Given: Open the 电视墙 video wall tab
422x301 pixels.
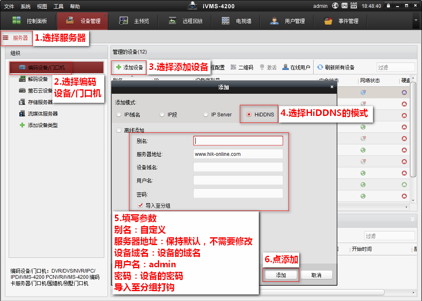Looking at the screenshot, I should [236, 21].
